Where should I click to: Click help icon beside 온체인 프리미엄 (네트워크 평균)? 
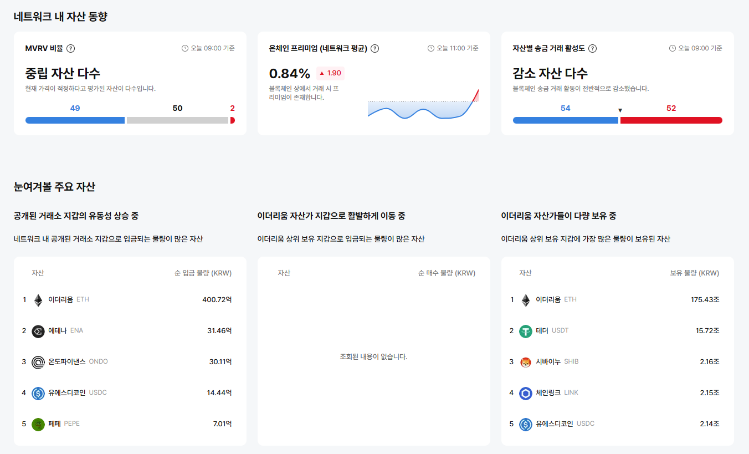point(374,48)
